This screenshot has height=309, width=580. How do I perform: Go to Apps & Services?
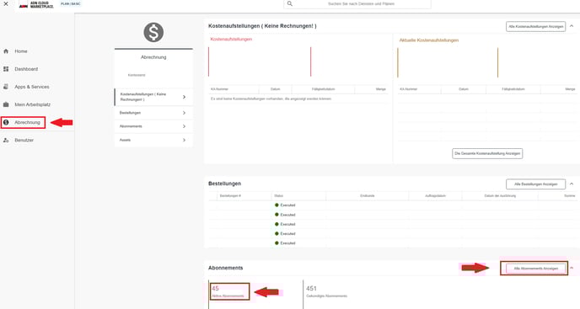32,87
